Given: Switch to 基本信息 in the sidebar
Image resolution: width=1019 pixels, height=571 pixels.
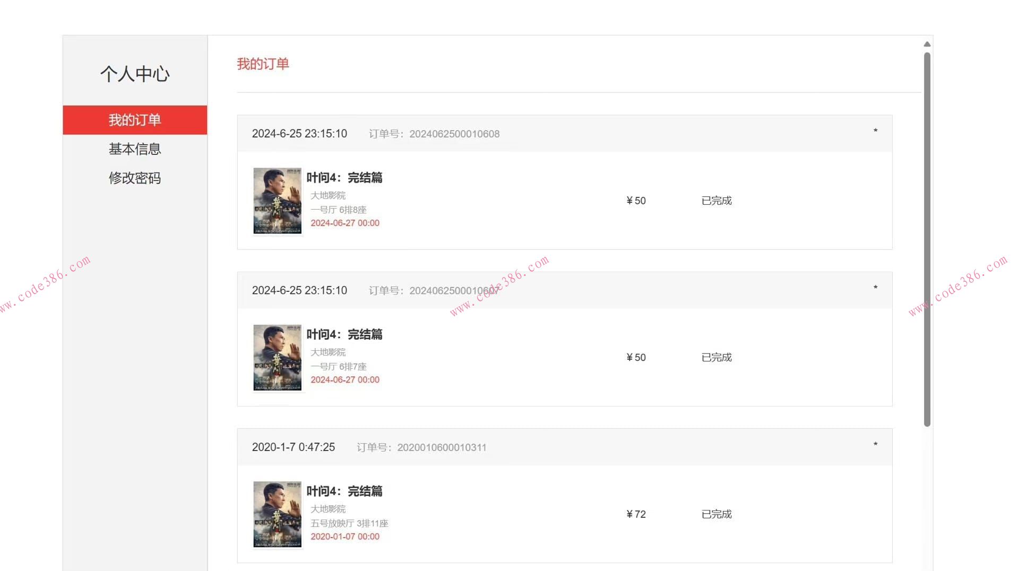Looking at the screenshot, I should (135, 149).
